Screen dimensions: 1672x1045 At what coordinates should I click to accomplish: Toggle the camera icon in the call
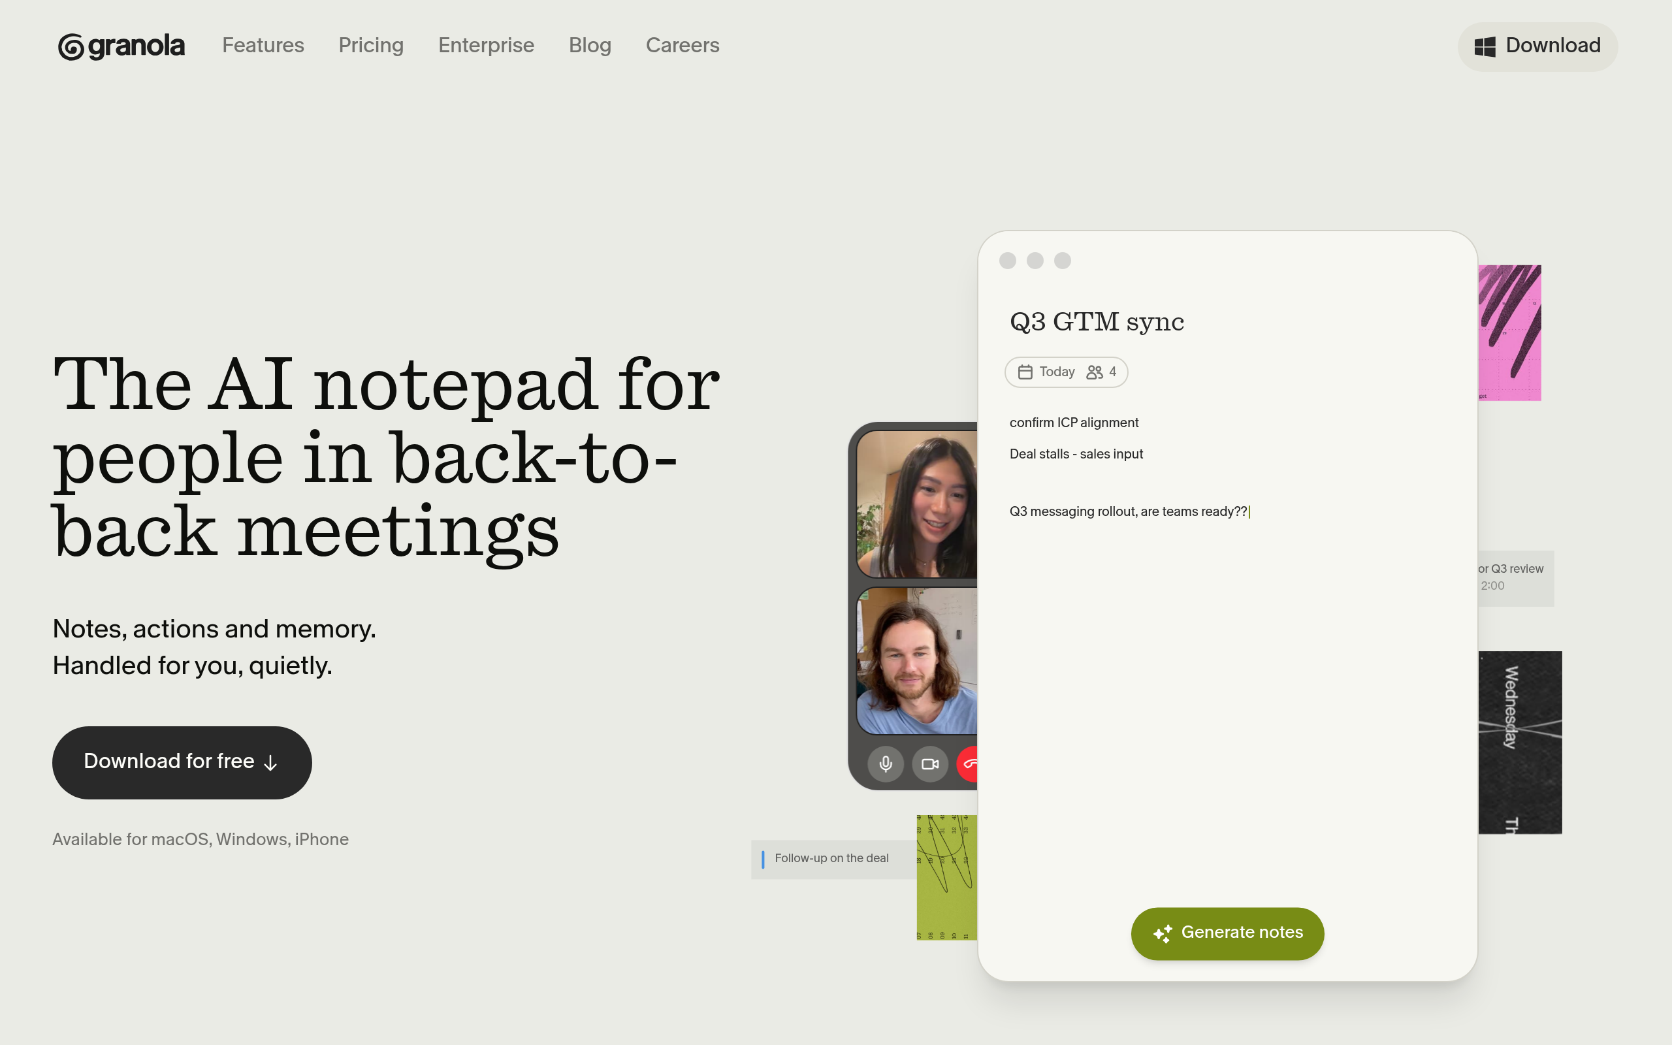coord(930,764)
